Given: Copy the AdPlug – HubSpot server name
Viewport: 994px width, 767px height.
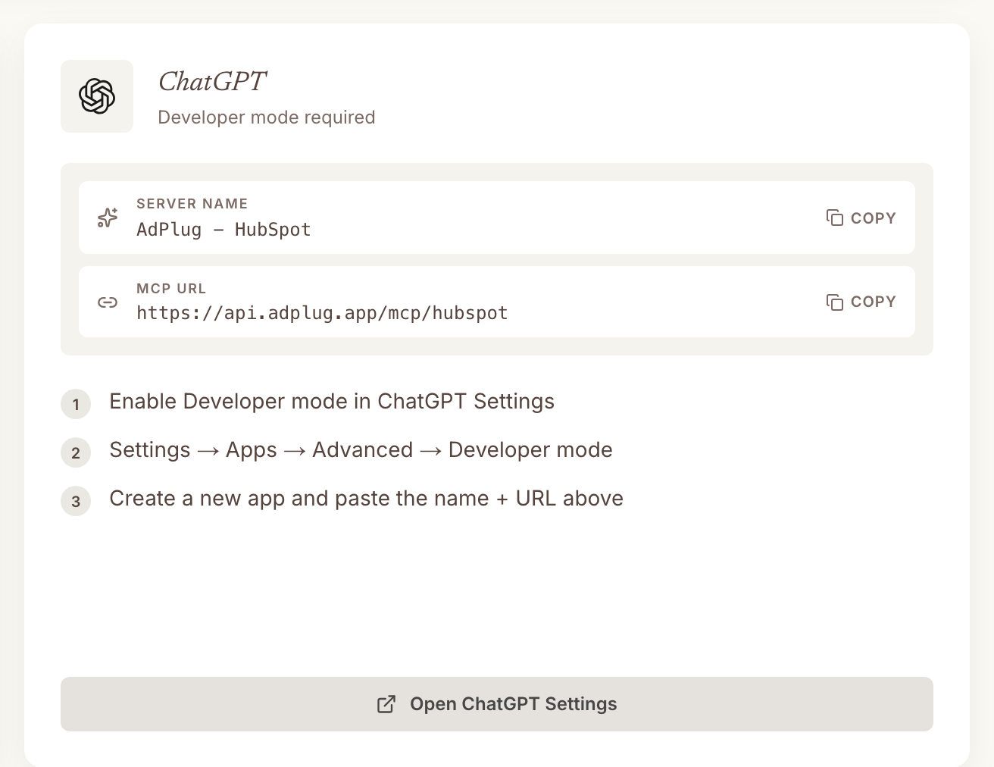Looking at the screenshot, I should [861, 218].
